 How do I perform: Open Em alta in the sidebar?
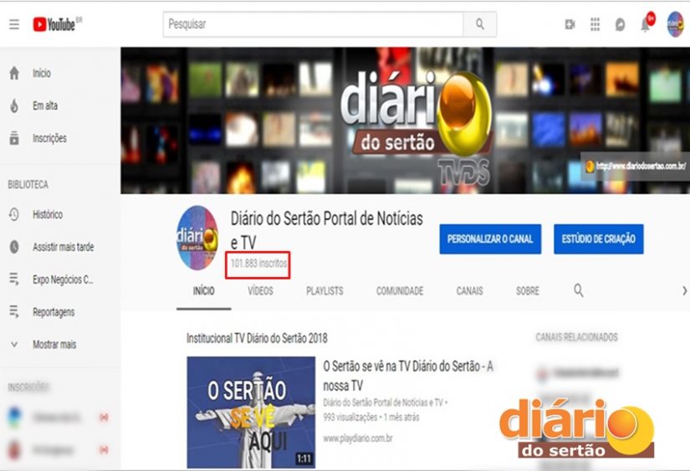[x=45, y=105]
